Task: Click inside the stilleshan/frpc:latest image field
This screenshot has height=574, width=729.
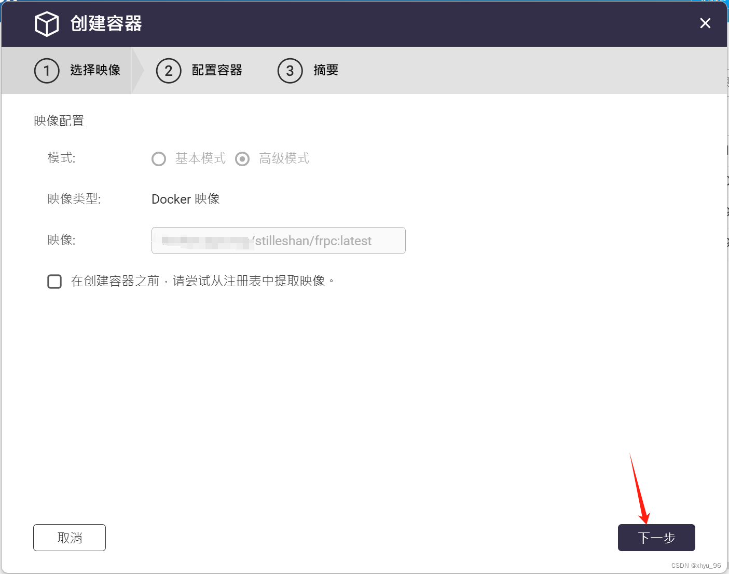Action: (x=279, y=241)
